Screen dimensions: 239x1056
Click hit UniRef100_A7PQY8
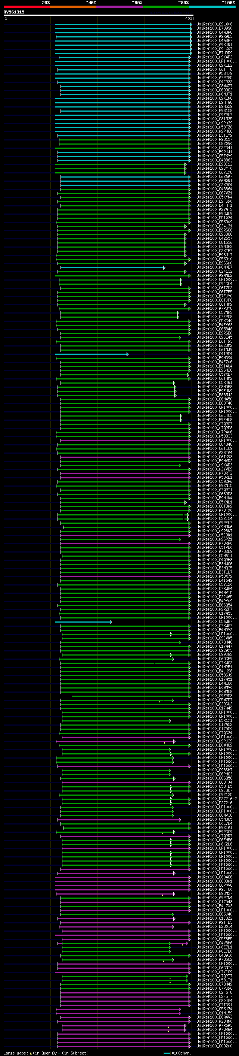click(214, 308)
